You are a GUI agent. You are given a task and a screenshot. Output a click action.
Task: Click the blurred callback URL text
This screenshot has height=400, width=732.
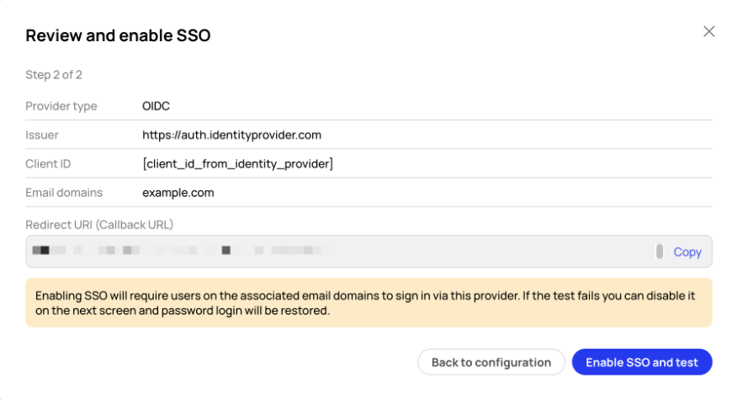[x=181, y=250]
